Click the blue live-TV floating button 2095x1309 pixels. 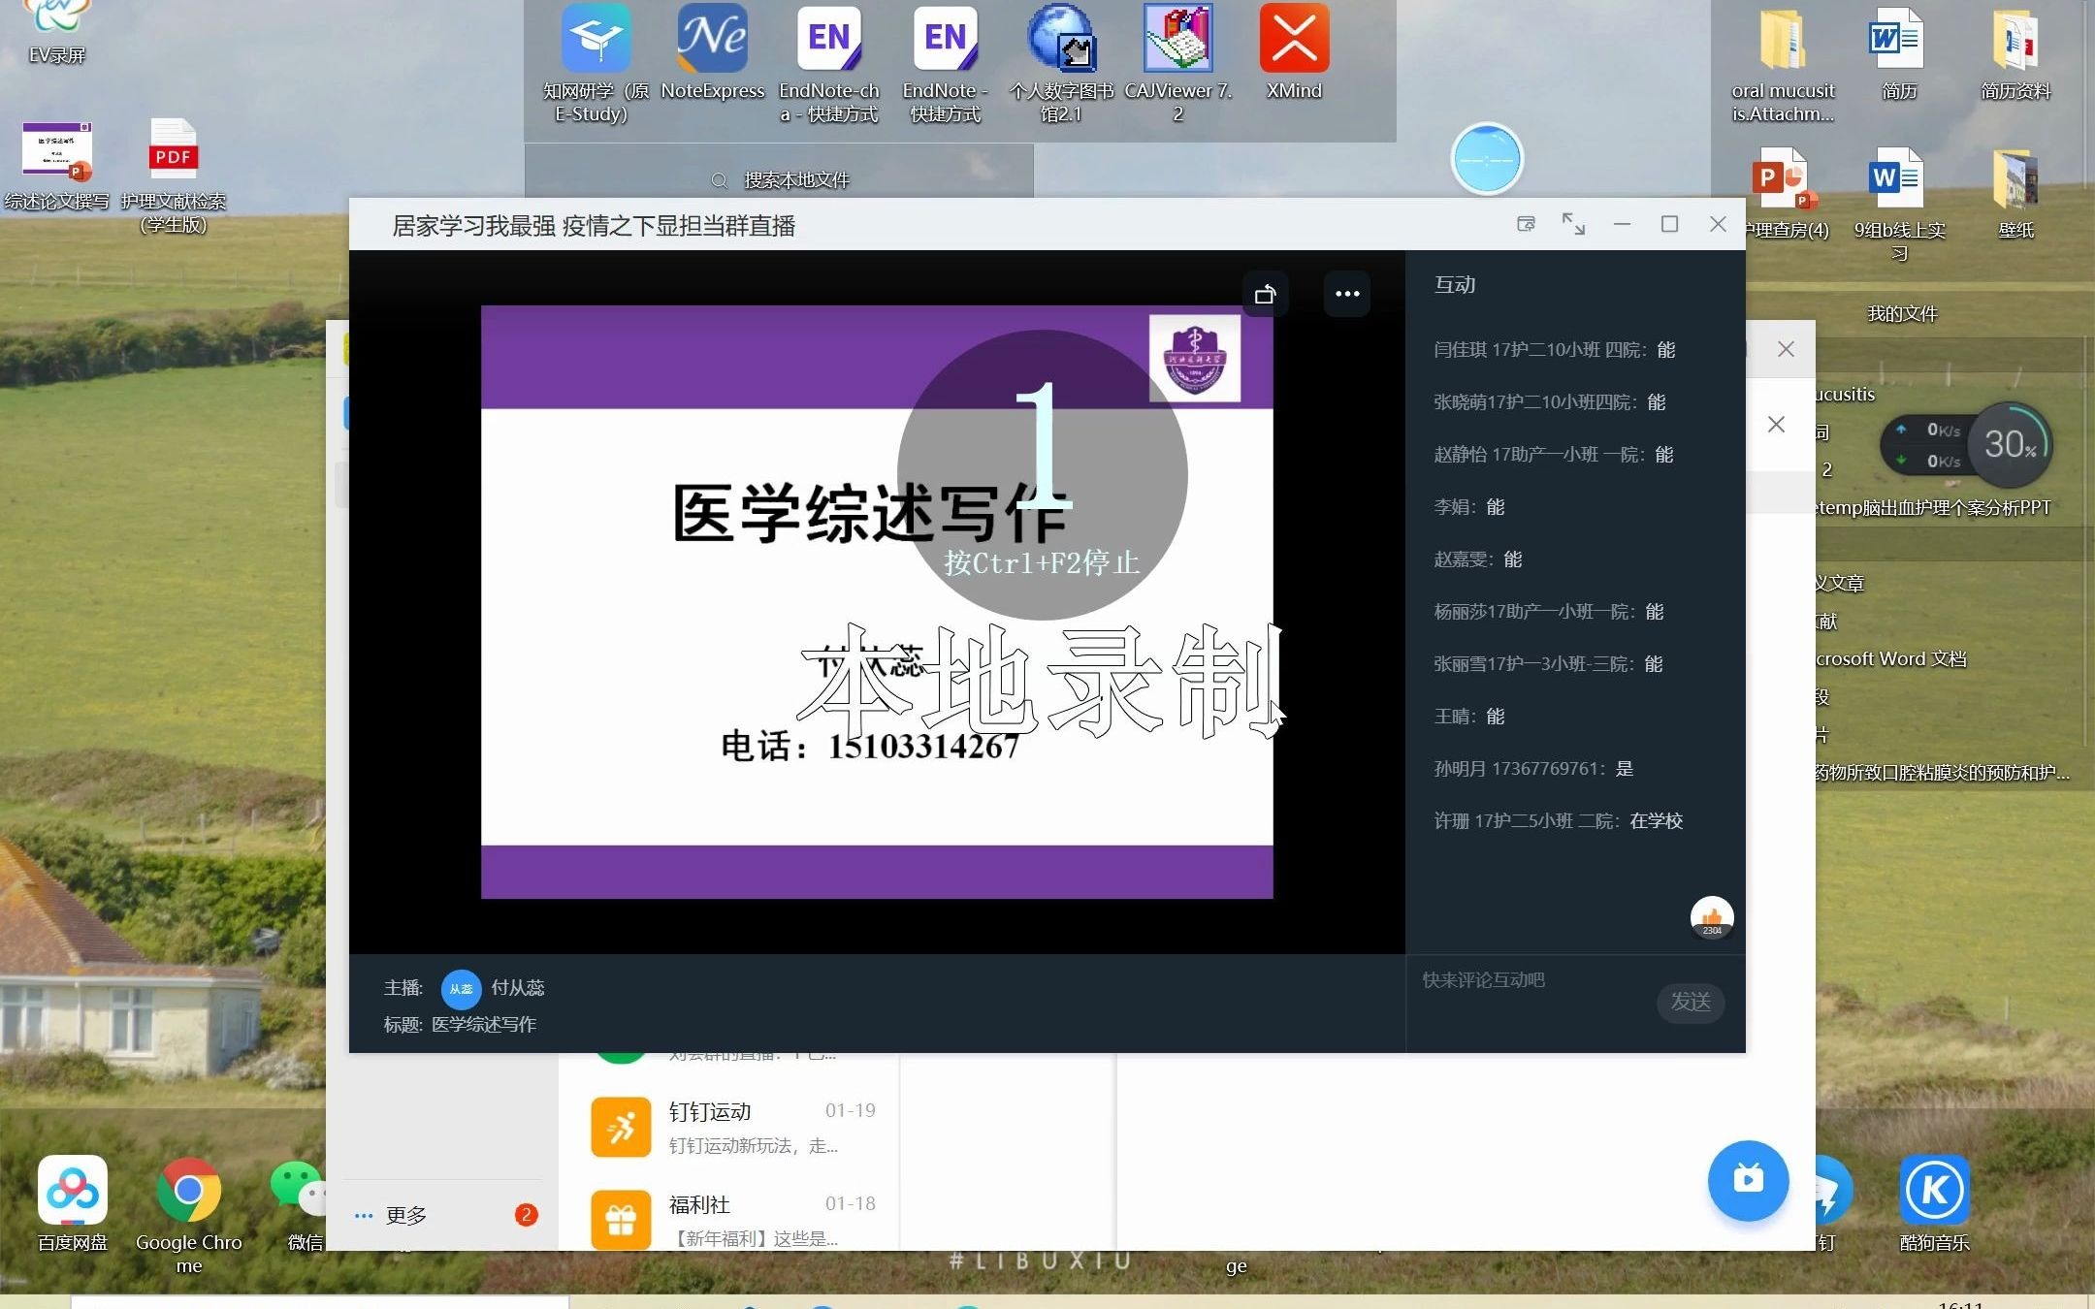1748,1180
